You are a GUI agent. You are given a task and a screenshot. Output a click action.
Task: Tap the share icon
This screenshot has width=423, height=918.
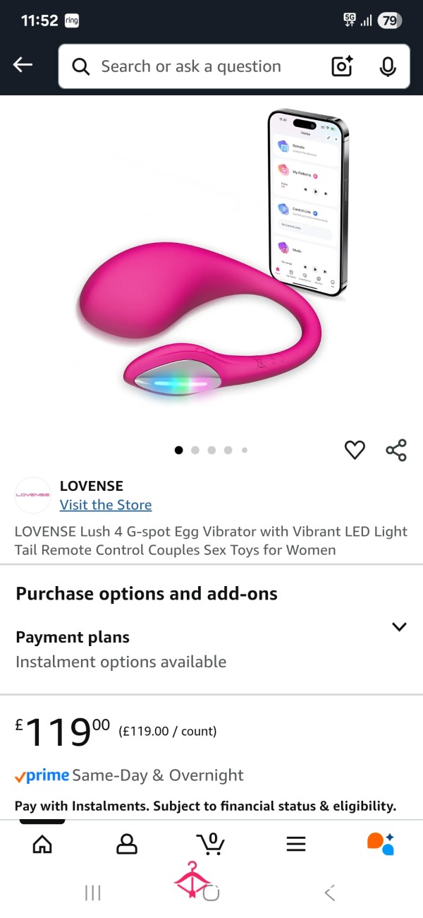point(396,450)
